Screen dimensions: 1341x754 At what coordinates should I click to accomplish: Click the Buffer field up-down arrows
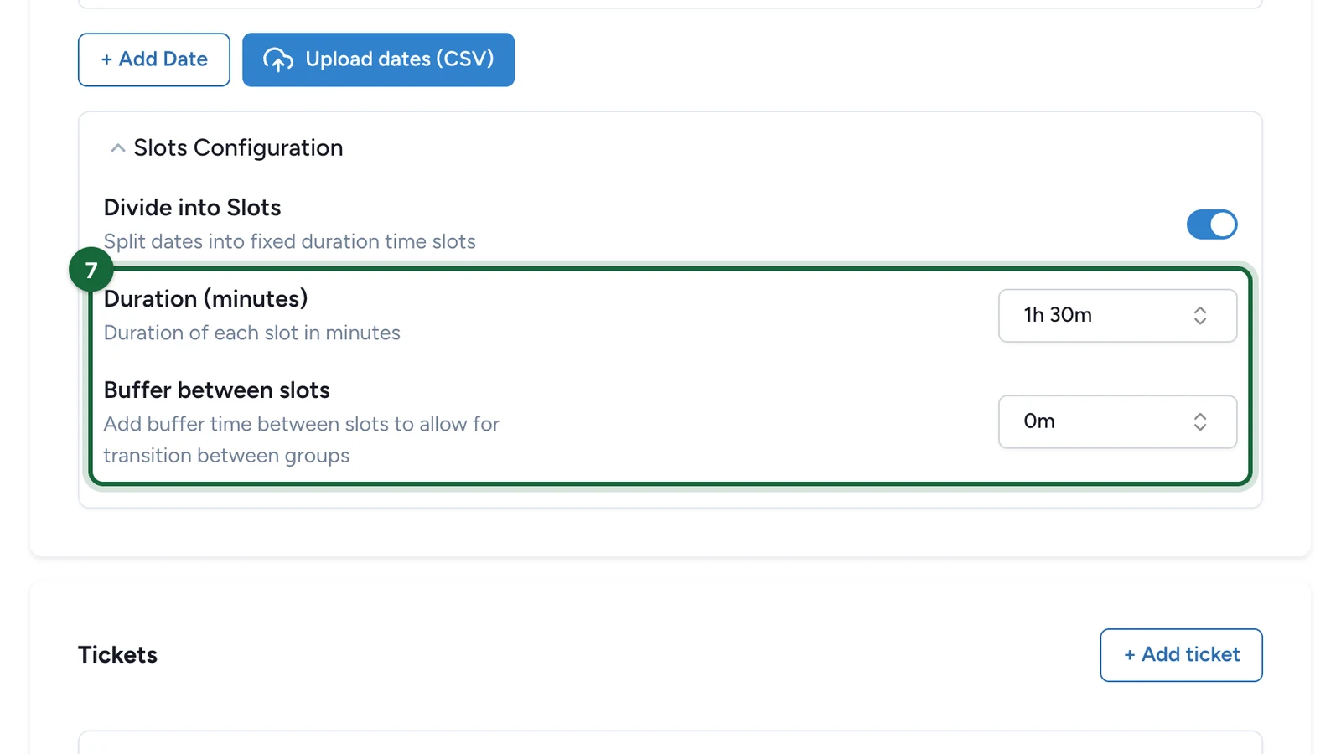tap(1200, 421)
